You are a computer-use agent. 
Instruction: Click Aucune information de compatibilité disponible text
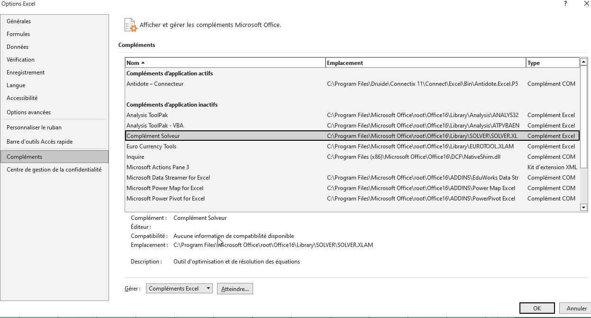(x=234, y=236)
